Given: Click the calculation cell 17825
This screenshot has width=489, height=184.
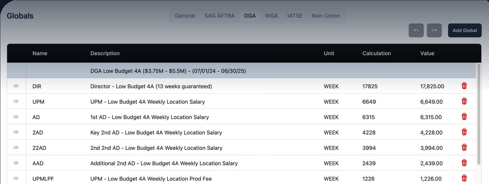Looking at the screenshot, I should pyautogui.click(x=370, y=86).
